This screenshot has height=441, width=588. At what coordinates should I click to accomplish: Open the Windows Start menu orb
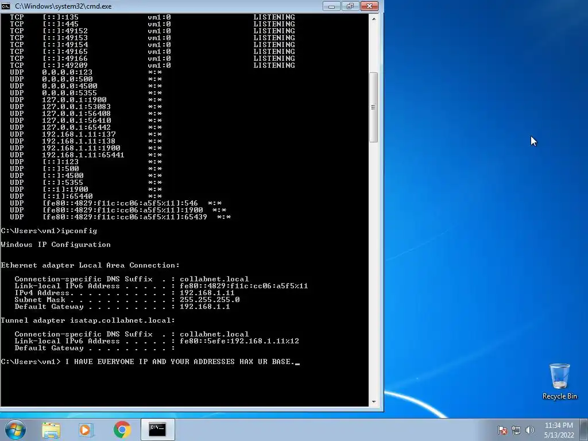pyautogui.click(x=16, y=430)
